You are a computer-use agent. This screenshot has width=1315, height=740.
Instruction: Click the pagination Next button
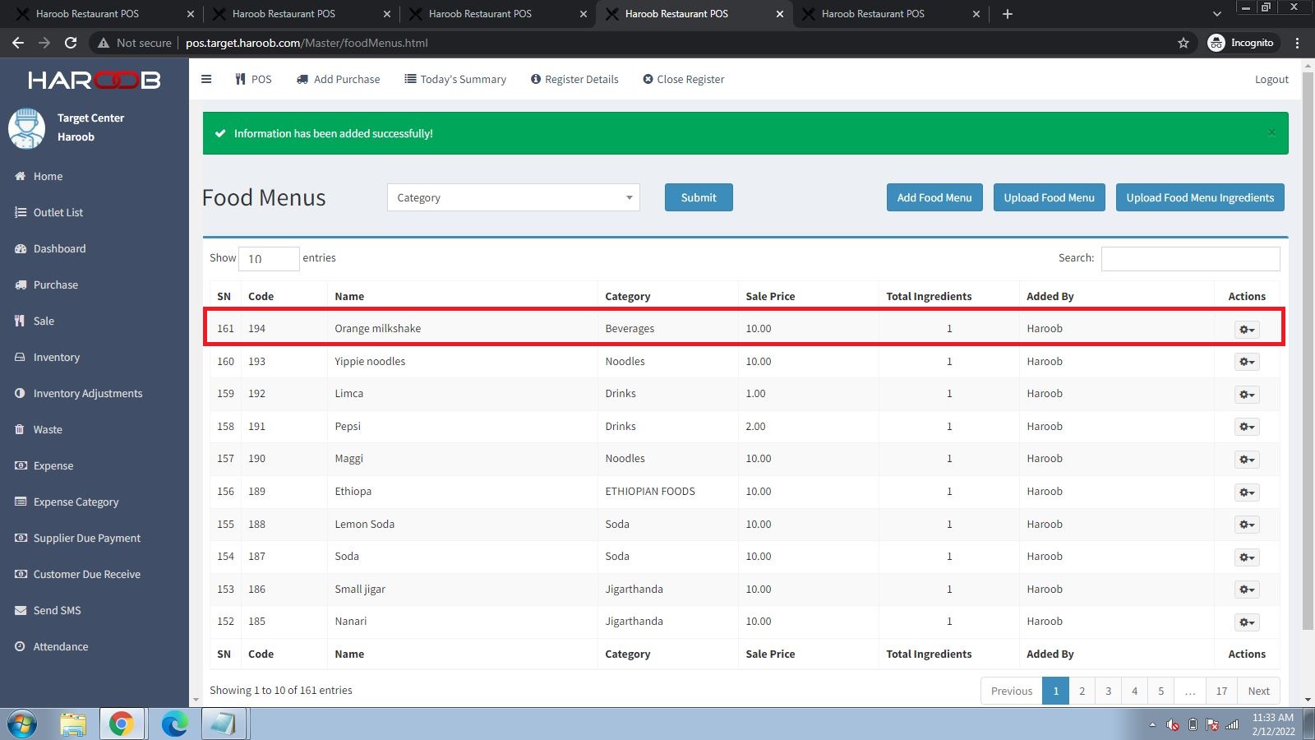tap(1258, 691)
